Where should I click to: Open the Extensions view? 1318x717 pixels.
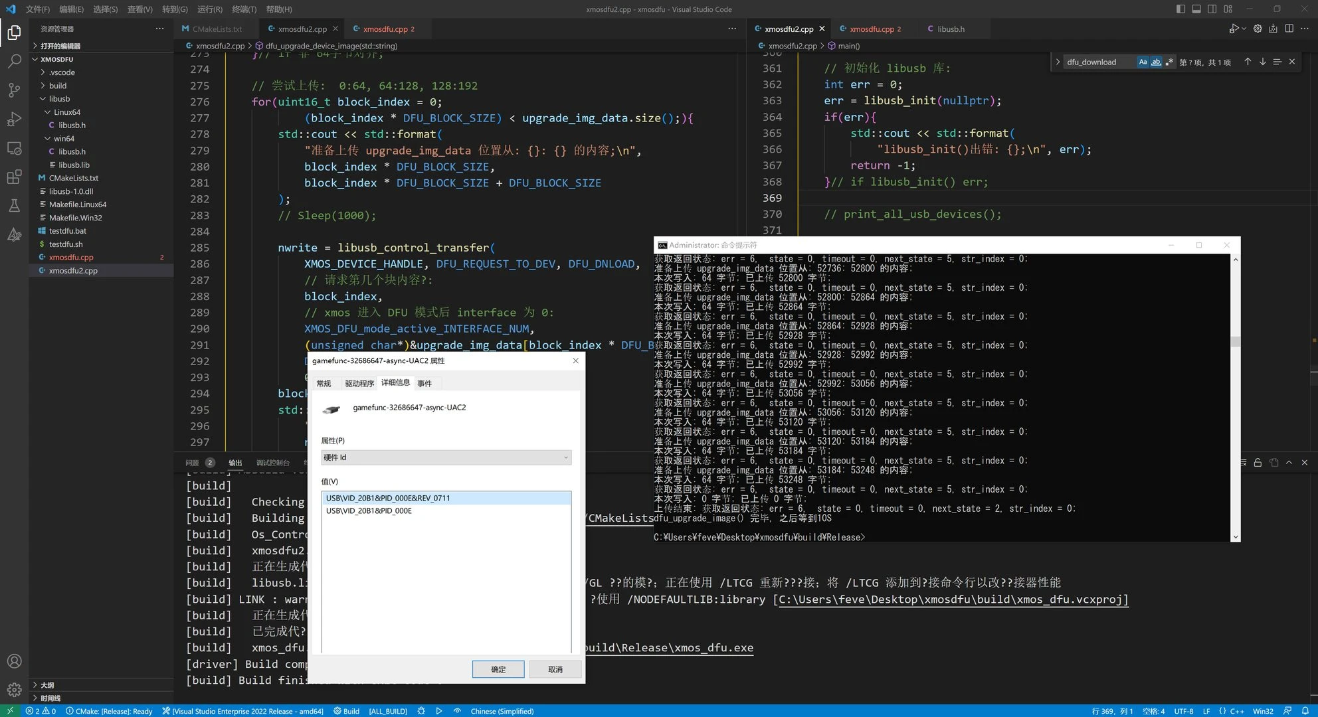click(x=14, y=177)
